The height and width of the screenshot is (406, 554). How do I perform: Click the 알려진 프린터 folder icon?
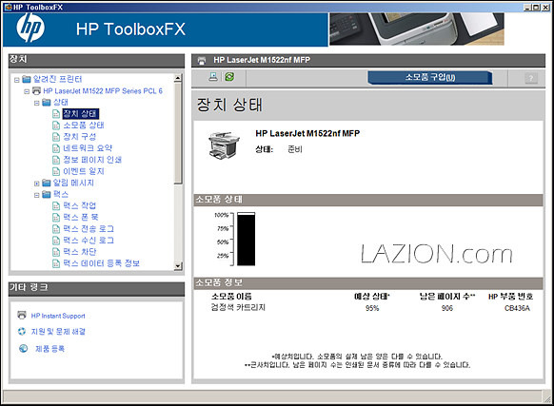pyautogui.click(x=27, y=79)
